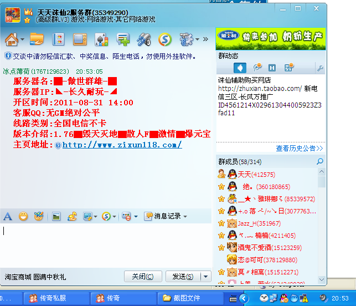Click the message blocking icon
The image size is (356, 306).
click(126, 216)
